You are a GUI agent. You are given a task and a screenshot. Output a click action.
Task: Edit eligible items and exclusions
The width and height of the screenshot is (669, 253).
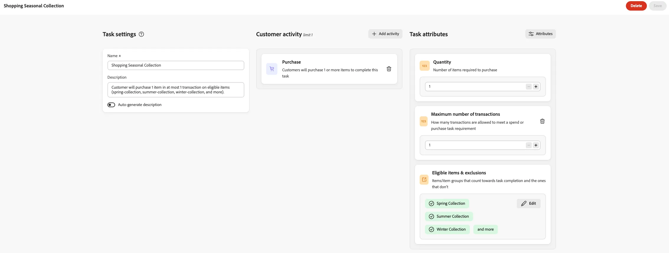(529, 204)
